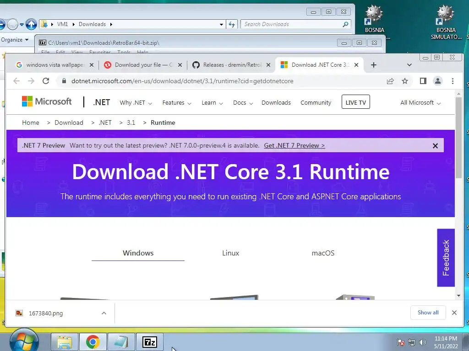This screenshot has height=351, width=469.
Task: Open Organize menu in Explorer window
Action: [14, 40]
